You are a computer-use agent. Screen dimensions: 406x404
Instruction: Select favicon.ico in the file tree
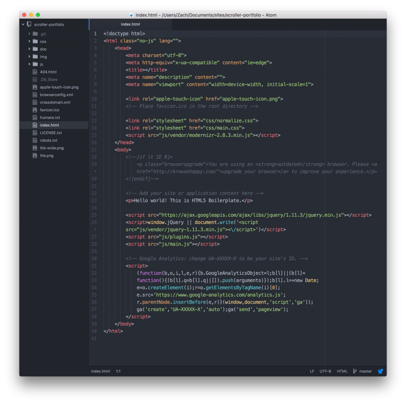(x=50, y=110)
